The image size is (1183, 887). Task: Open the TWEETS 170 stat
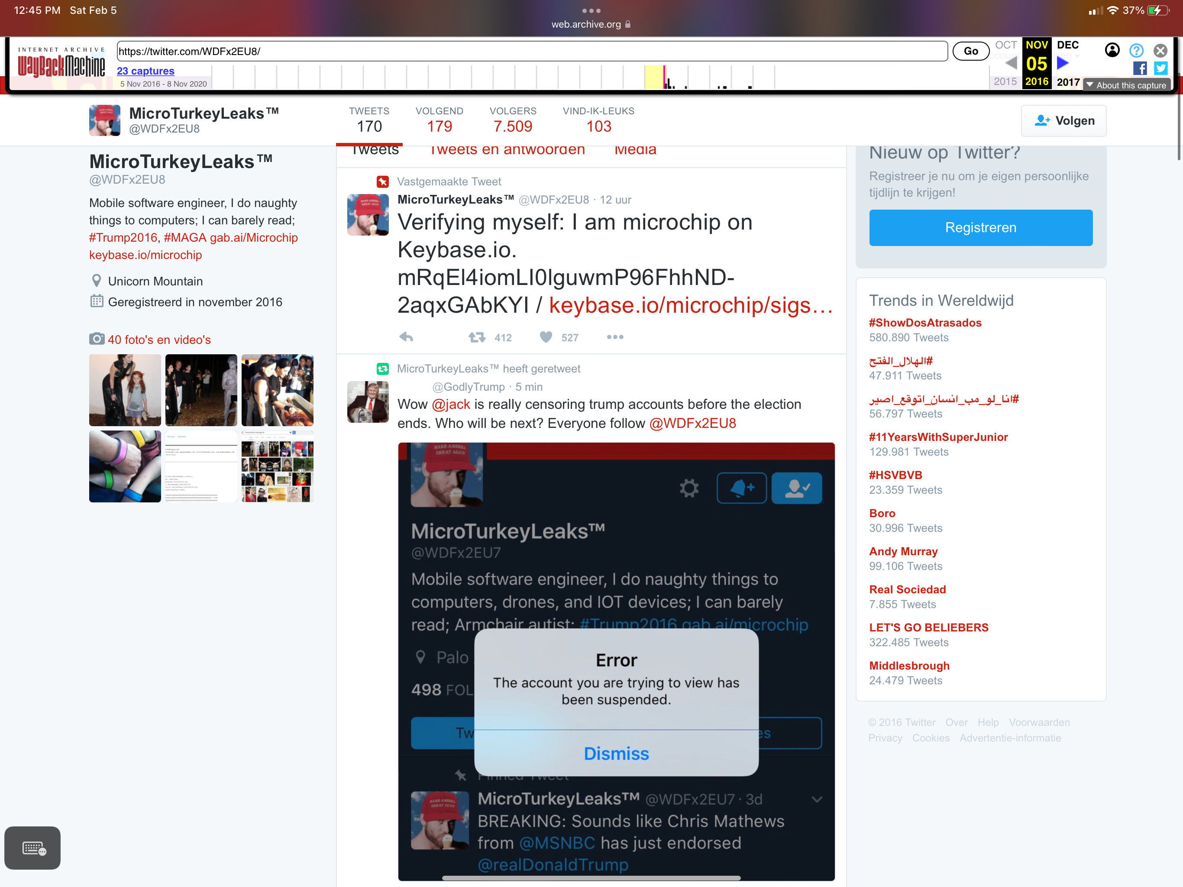tap(369, 120)
